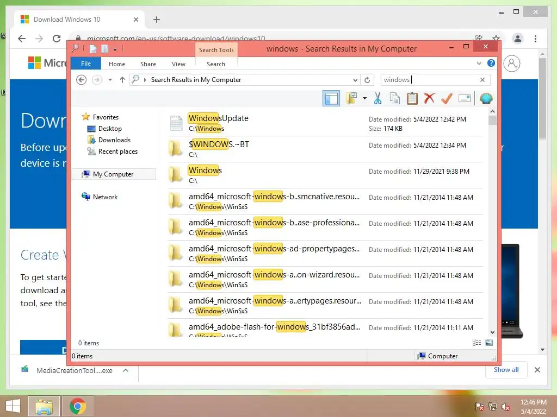Toggle the preview pane layout icon

331,98
